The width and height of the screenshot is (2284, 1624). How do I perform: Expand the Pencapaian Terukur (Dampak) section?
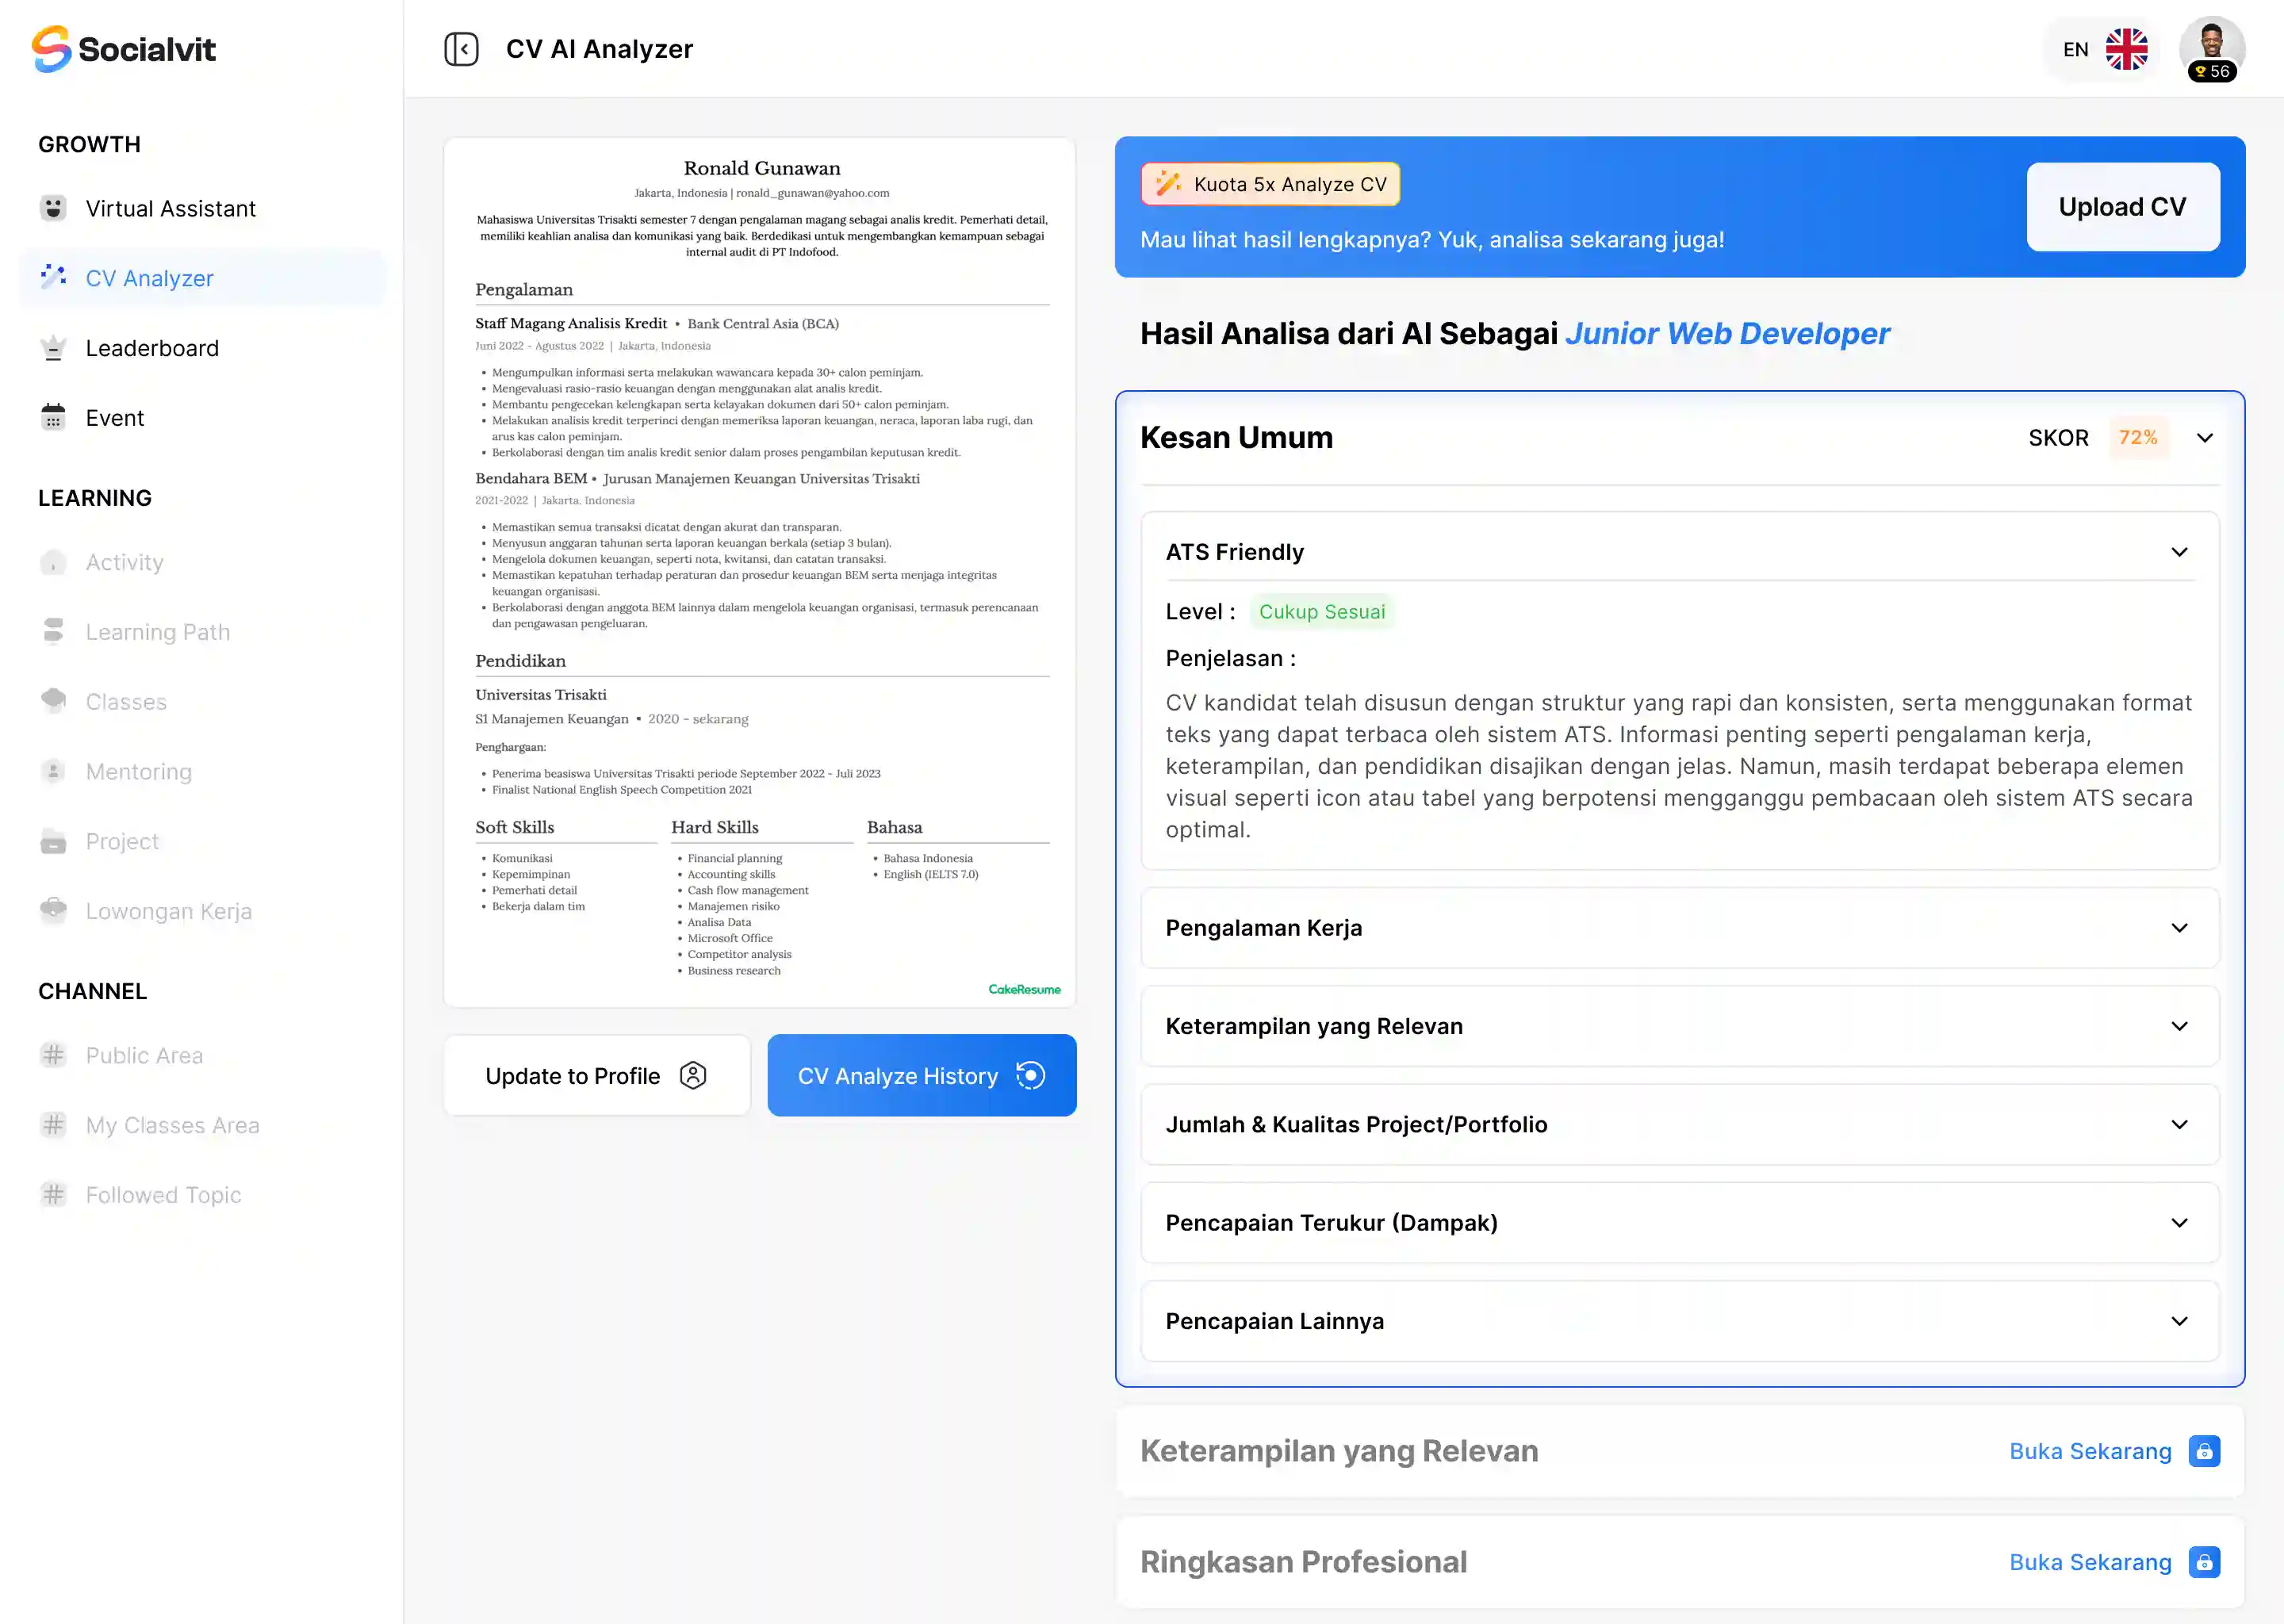(2179, 1223)
